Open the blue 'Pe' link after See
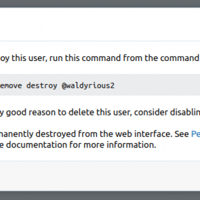Screen dimensions: 200x200 click(195, 134)
